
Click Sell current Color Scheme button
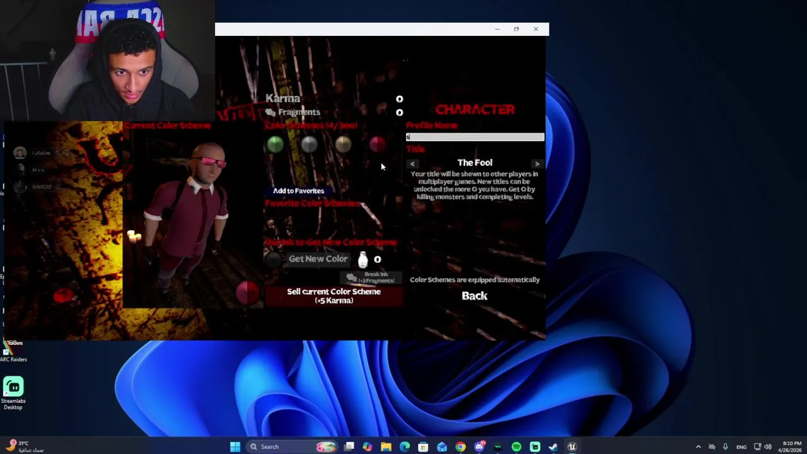coord(334,296)
